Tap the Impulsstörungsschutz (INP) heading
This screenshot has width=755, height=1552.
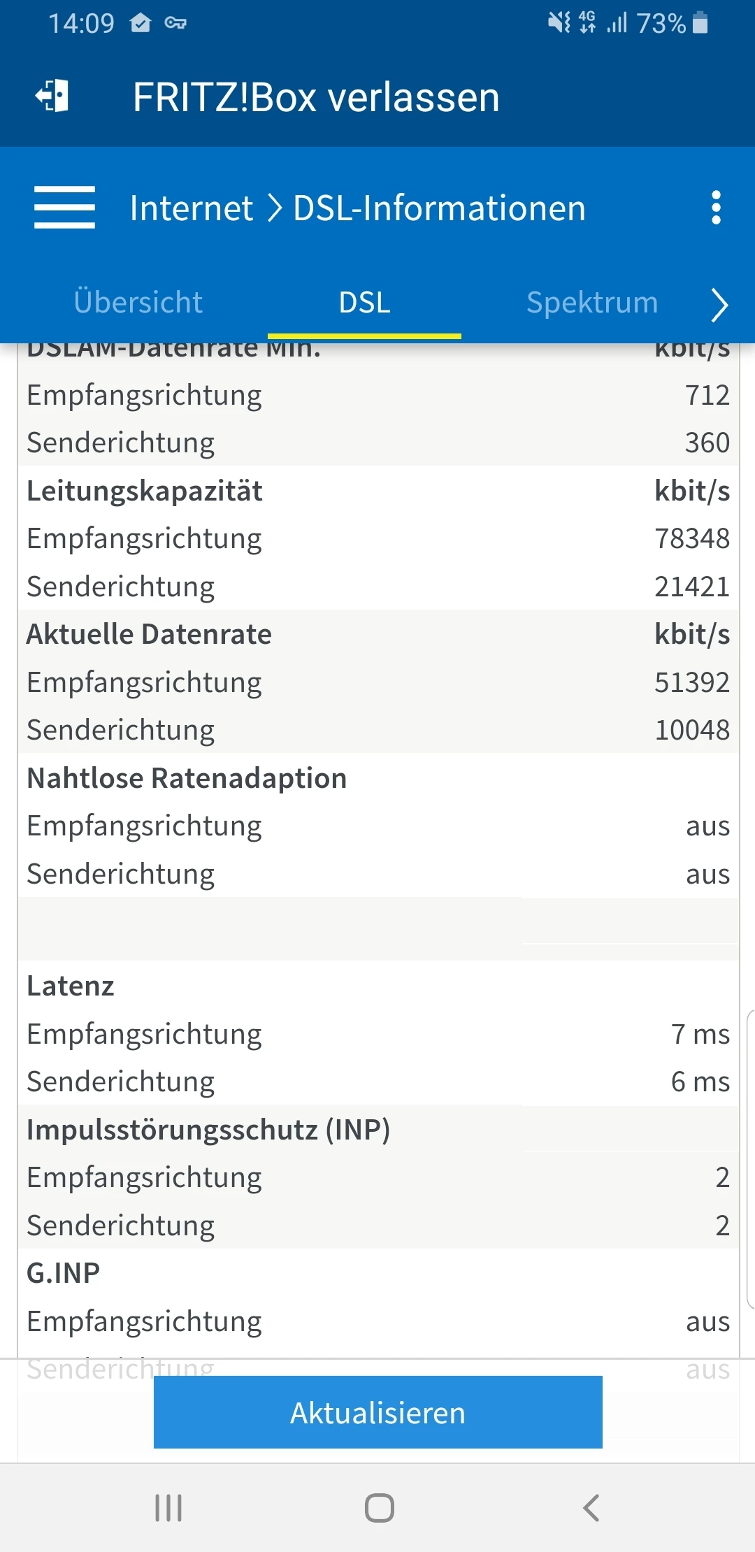(208, 1130)
